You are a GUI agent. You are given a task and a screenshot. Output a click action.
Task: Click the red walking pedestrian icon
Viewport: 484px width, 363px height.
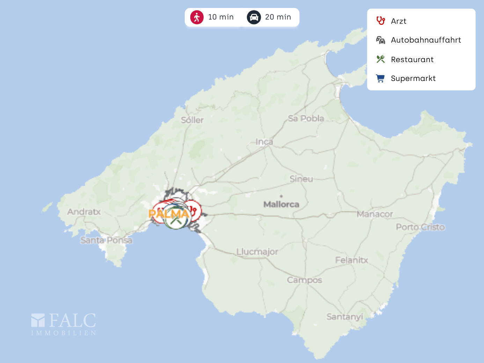(x=197, y=17)
